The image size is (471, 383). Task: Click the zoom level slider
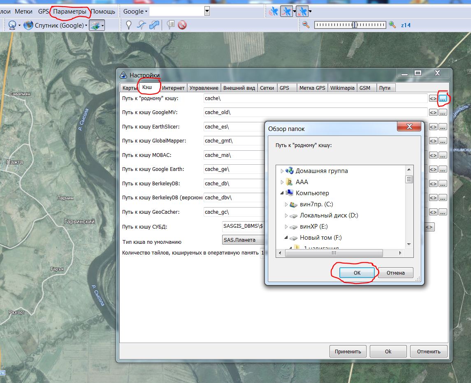coord(350,25)
